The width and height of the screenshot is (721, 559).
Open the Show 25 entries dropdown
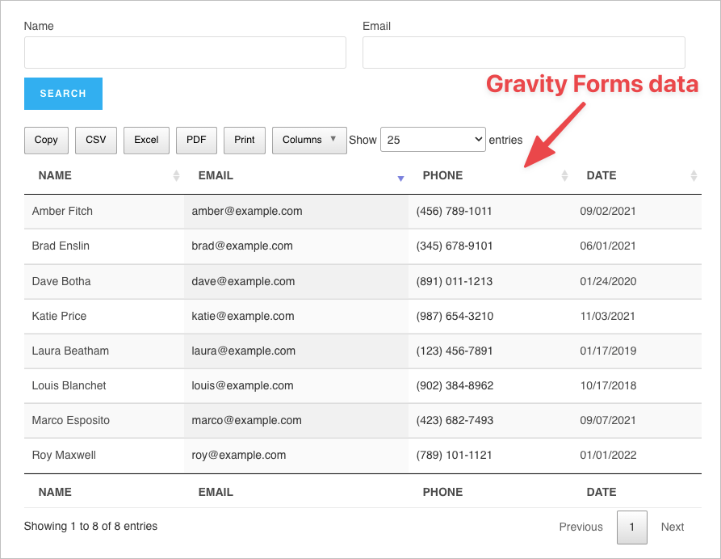coord(433,140)
